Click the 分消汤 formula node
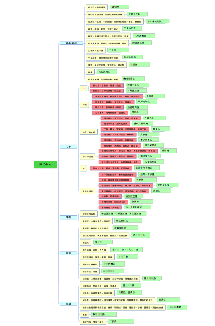Screen dimensions: 215x326 (x=155, y=96)
